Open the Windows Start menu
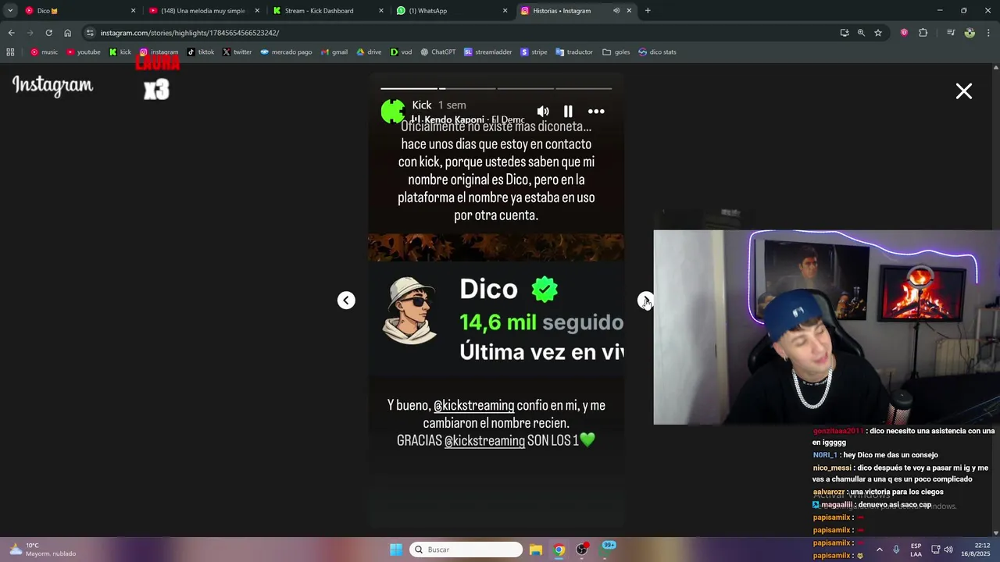Viewport: 1000px width, 562px height. (396, 550)
